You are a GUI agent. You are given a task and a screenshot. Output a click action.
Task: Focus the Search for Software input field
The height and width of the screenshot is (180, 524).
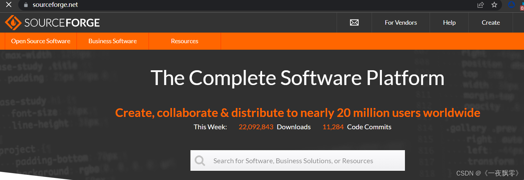298,160
